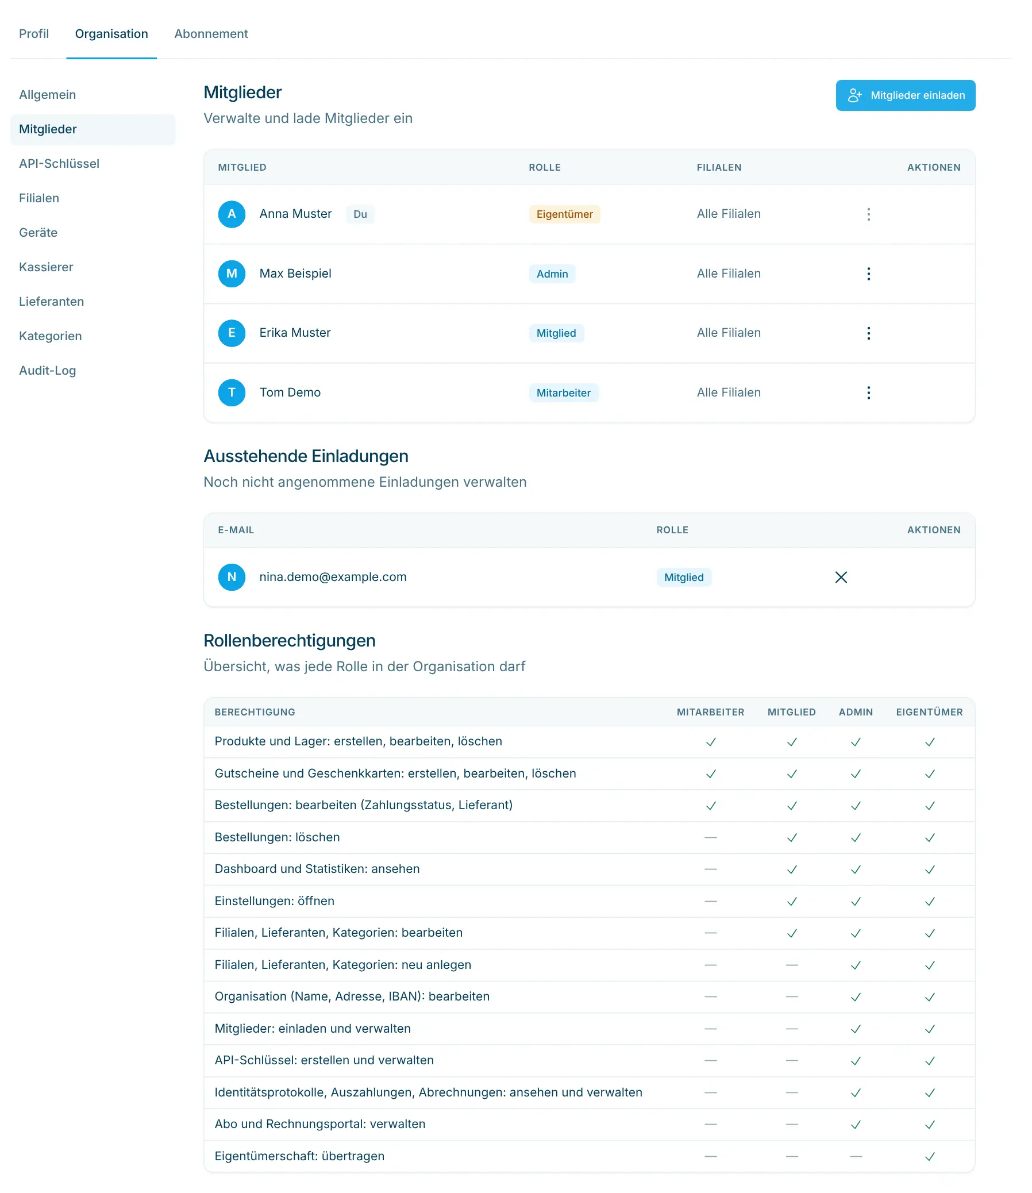Image resolution: width=1032 pixels, height=1193 pixels.
Task: Cancel the invitation for nina.demo@example.com
Action: click(x=841, y=577)
